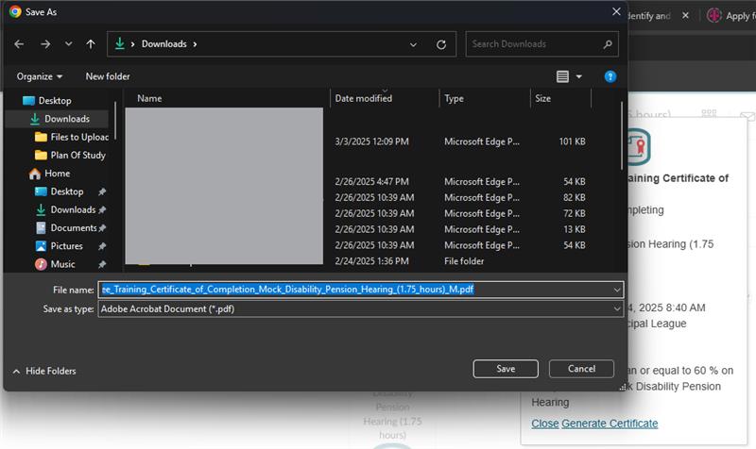The image size is (756, 449).
Task: Click New folder in the toolbar
Action: pos(108,76)
